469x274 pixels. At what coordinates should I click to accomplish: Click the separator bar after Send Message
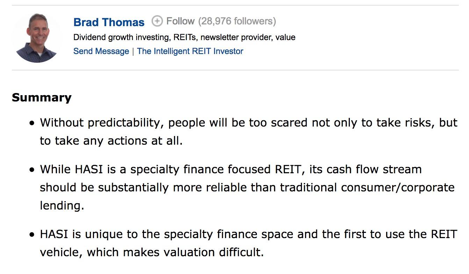click(x=133, y=52)
